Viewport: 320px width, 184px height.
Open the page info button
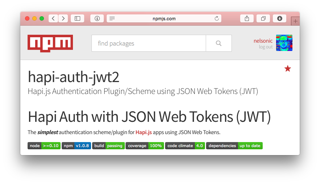[97, 18]
